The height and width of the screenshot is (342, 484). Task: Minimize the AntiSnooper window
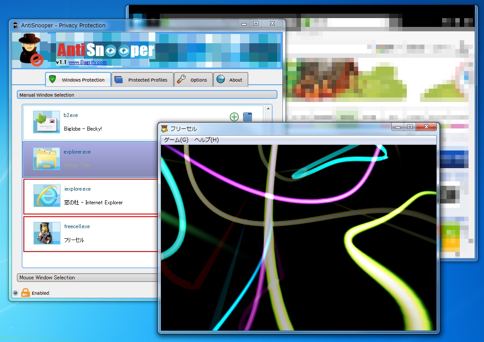(244, 23)
